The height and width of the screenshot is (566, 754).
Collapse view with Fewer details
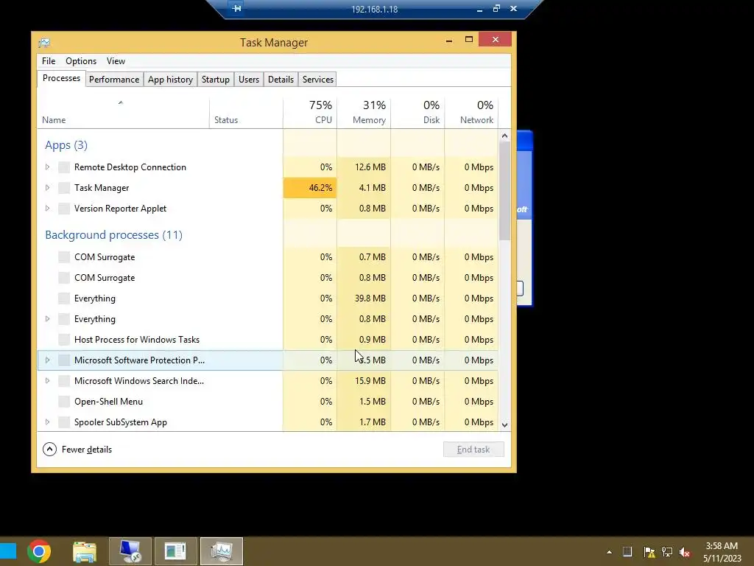77,450
